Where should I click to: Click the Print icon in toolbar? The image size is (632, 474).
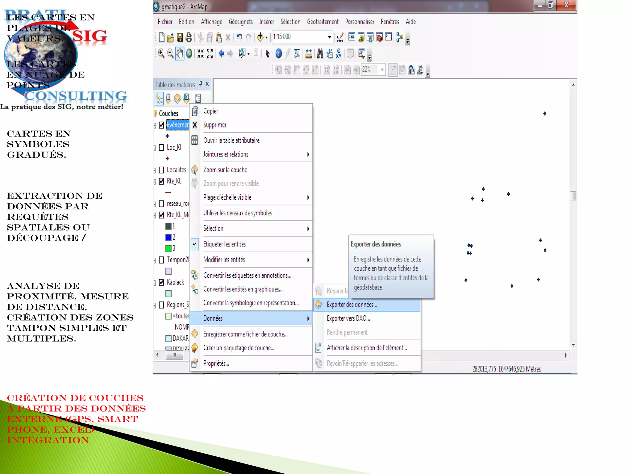(x=189, y=37)
